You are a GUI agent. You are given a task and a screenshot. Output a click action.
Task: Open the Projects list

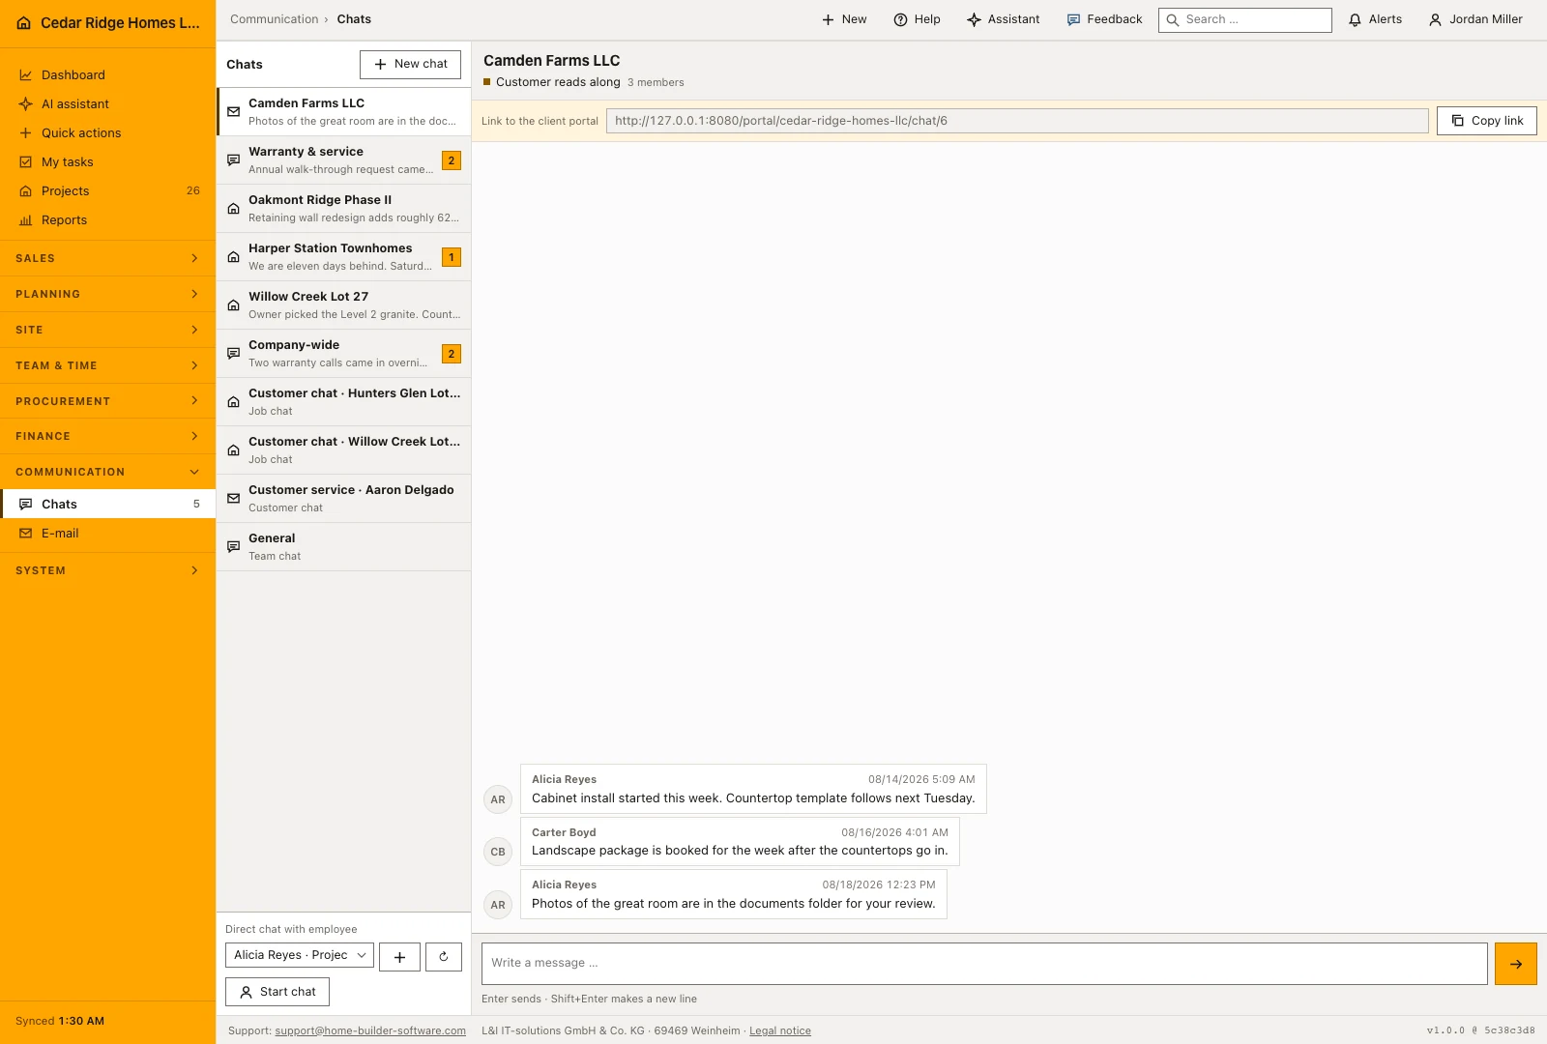point(107,190)
